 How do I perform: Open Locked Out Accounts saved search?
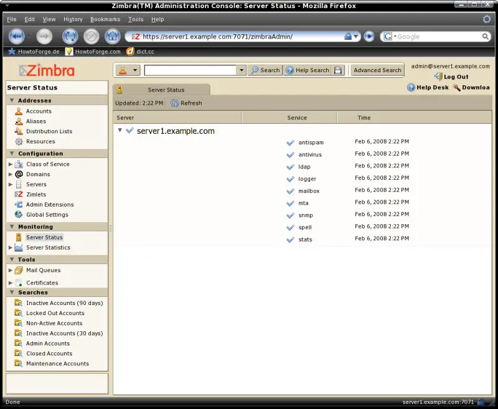pos(55,313)
